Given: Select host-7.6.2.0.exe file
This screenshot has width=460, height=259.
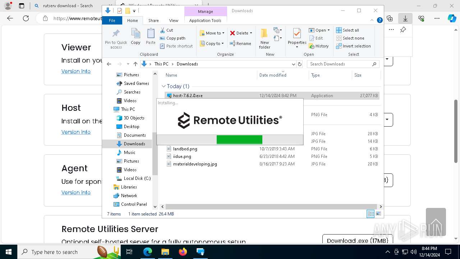Looking at the screenshot, I should 272,96.
